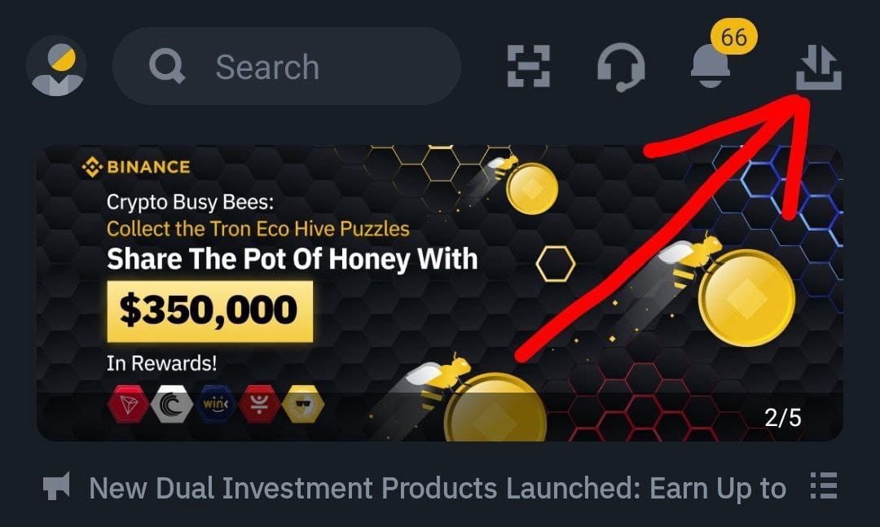Tap the $350,000 yellow rewards box
Image resolution: width=880 pixels, height=527 pixels.
pyautogui.click(x=210, y=311)
